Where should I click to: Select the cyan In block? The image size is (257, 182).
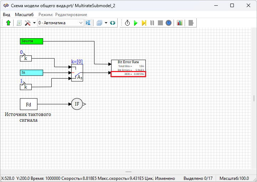pos(31,72)
